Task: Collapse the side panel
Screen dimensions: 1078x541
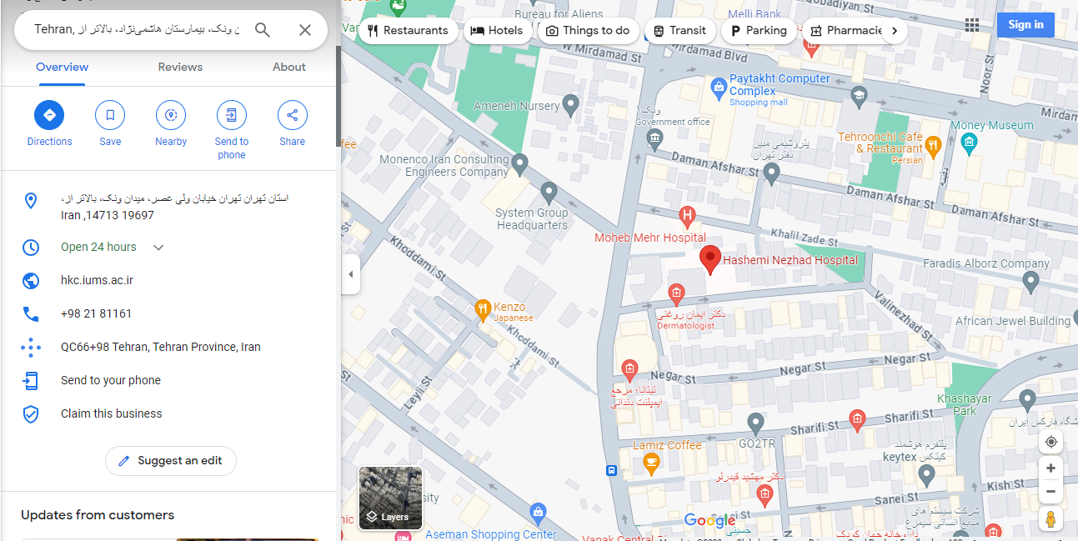Action: tap(350, 274)
